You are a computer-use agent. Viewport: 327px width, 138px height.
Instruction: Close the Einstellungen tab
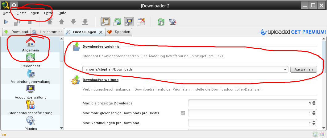tap(101, 32)
